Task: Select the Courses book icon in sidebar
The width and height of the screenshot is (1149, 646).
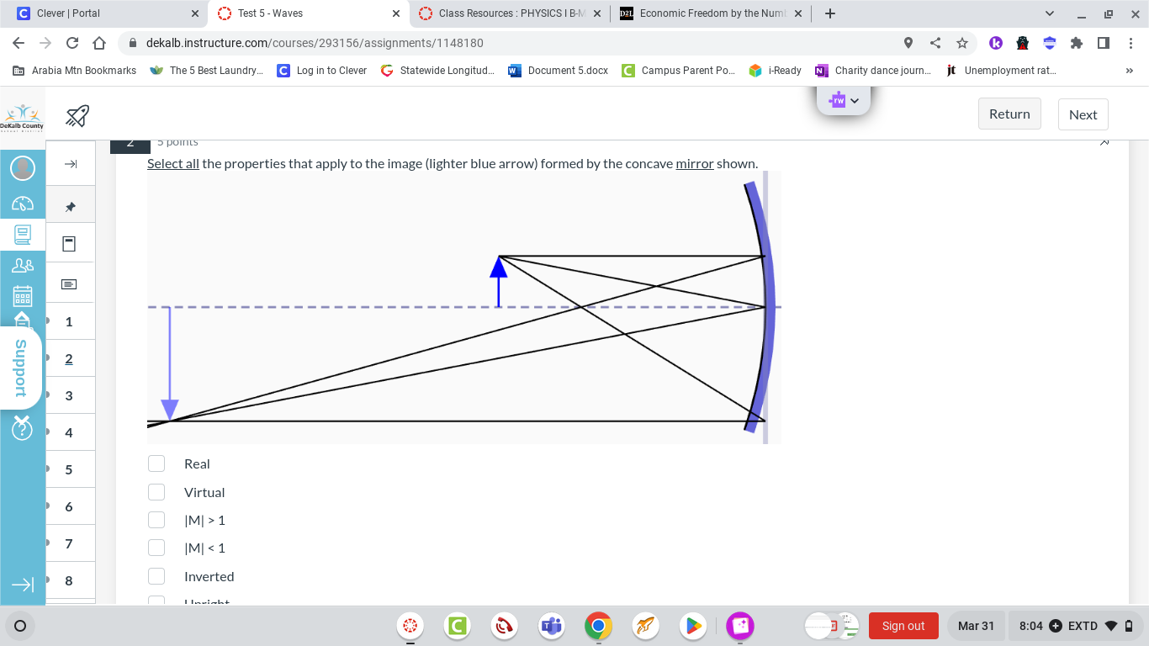Action: pyautogui.click(x=23, y=235)
